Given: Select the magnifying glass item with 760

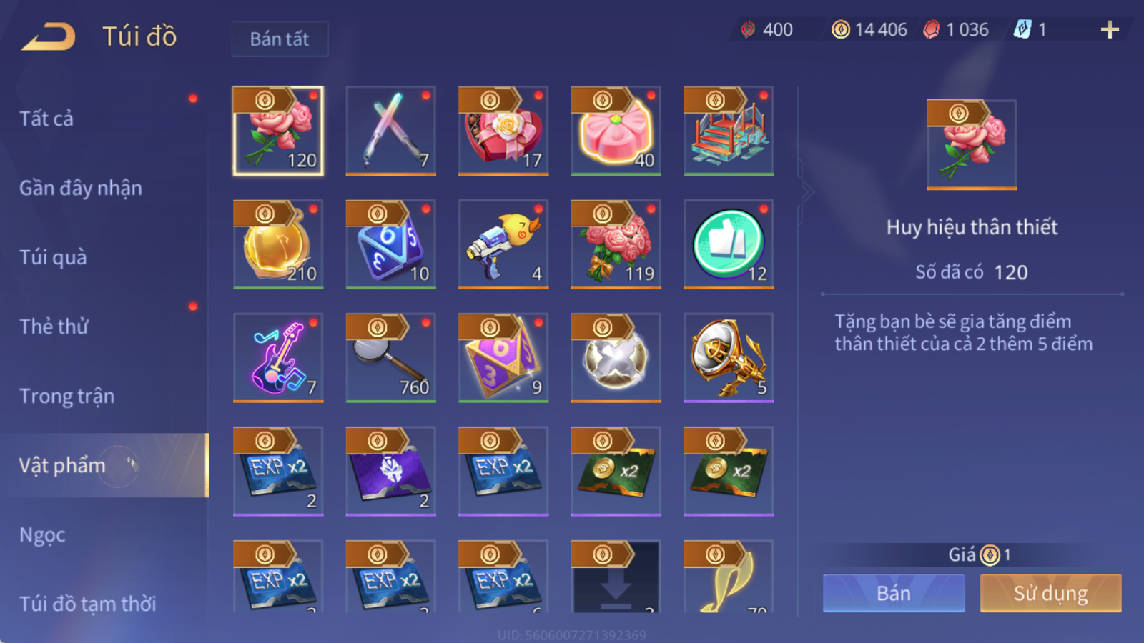Looking at the screenshot, I should pos(390,358).
